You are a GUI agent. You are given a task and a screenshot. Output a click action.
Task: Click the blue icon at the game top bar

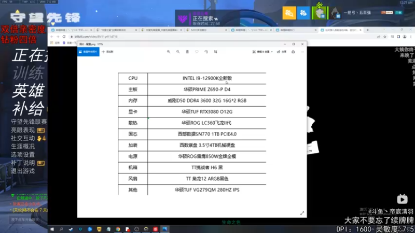[x=303, y=12]
